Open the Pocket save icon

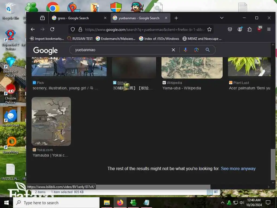230,29
